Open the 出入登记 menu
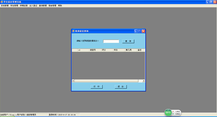This screenshot has width=217, height=117. [33, 6]
